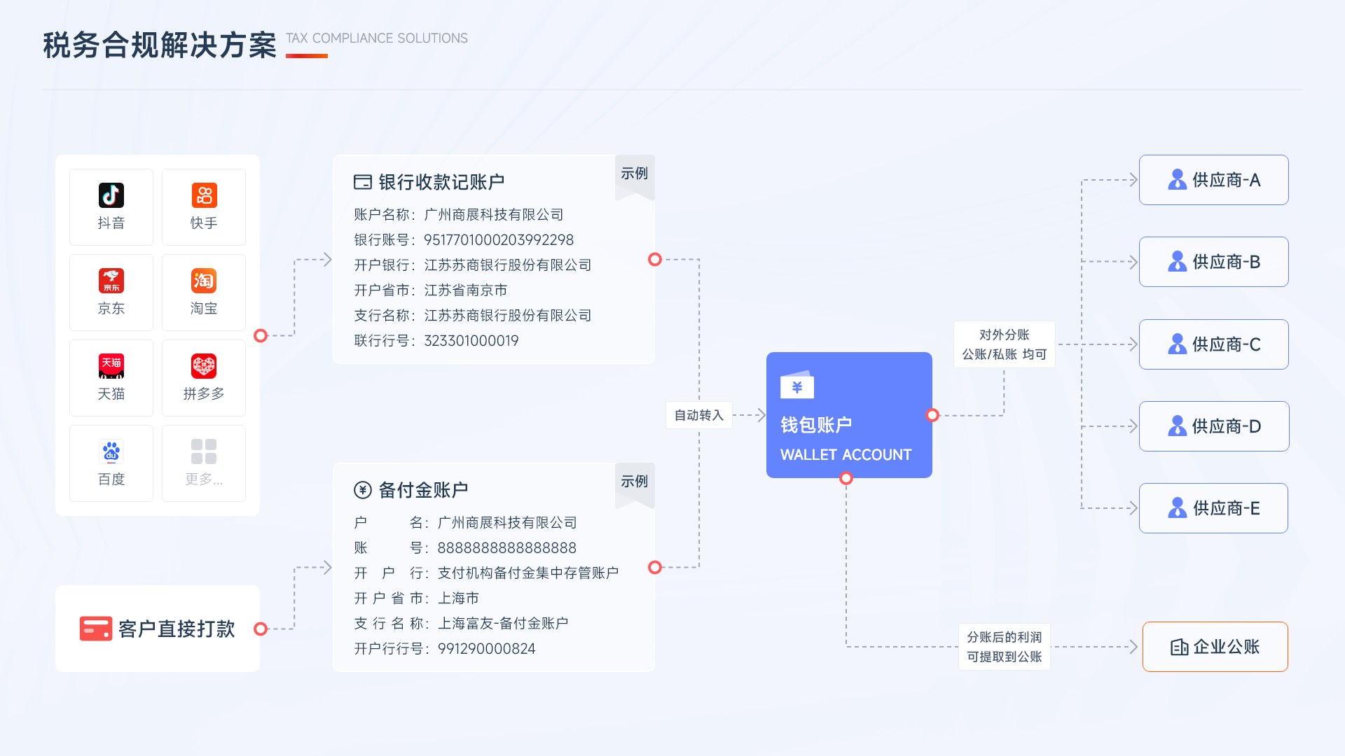Click the Tmall (天猫) platform icon
1345x756 pixels.
coord(111,366)
